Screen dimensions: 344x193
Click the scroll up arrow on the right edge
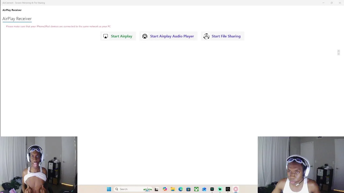[339, 51]
